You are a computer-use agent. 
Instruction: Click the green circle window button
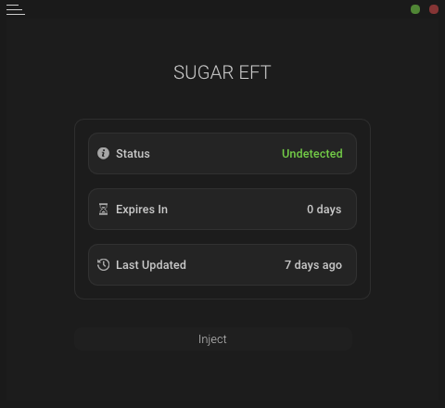[415, 9]
